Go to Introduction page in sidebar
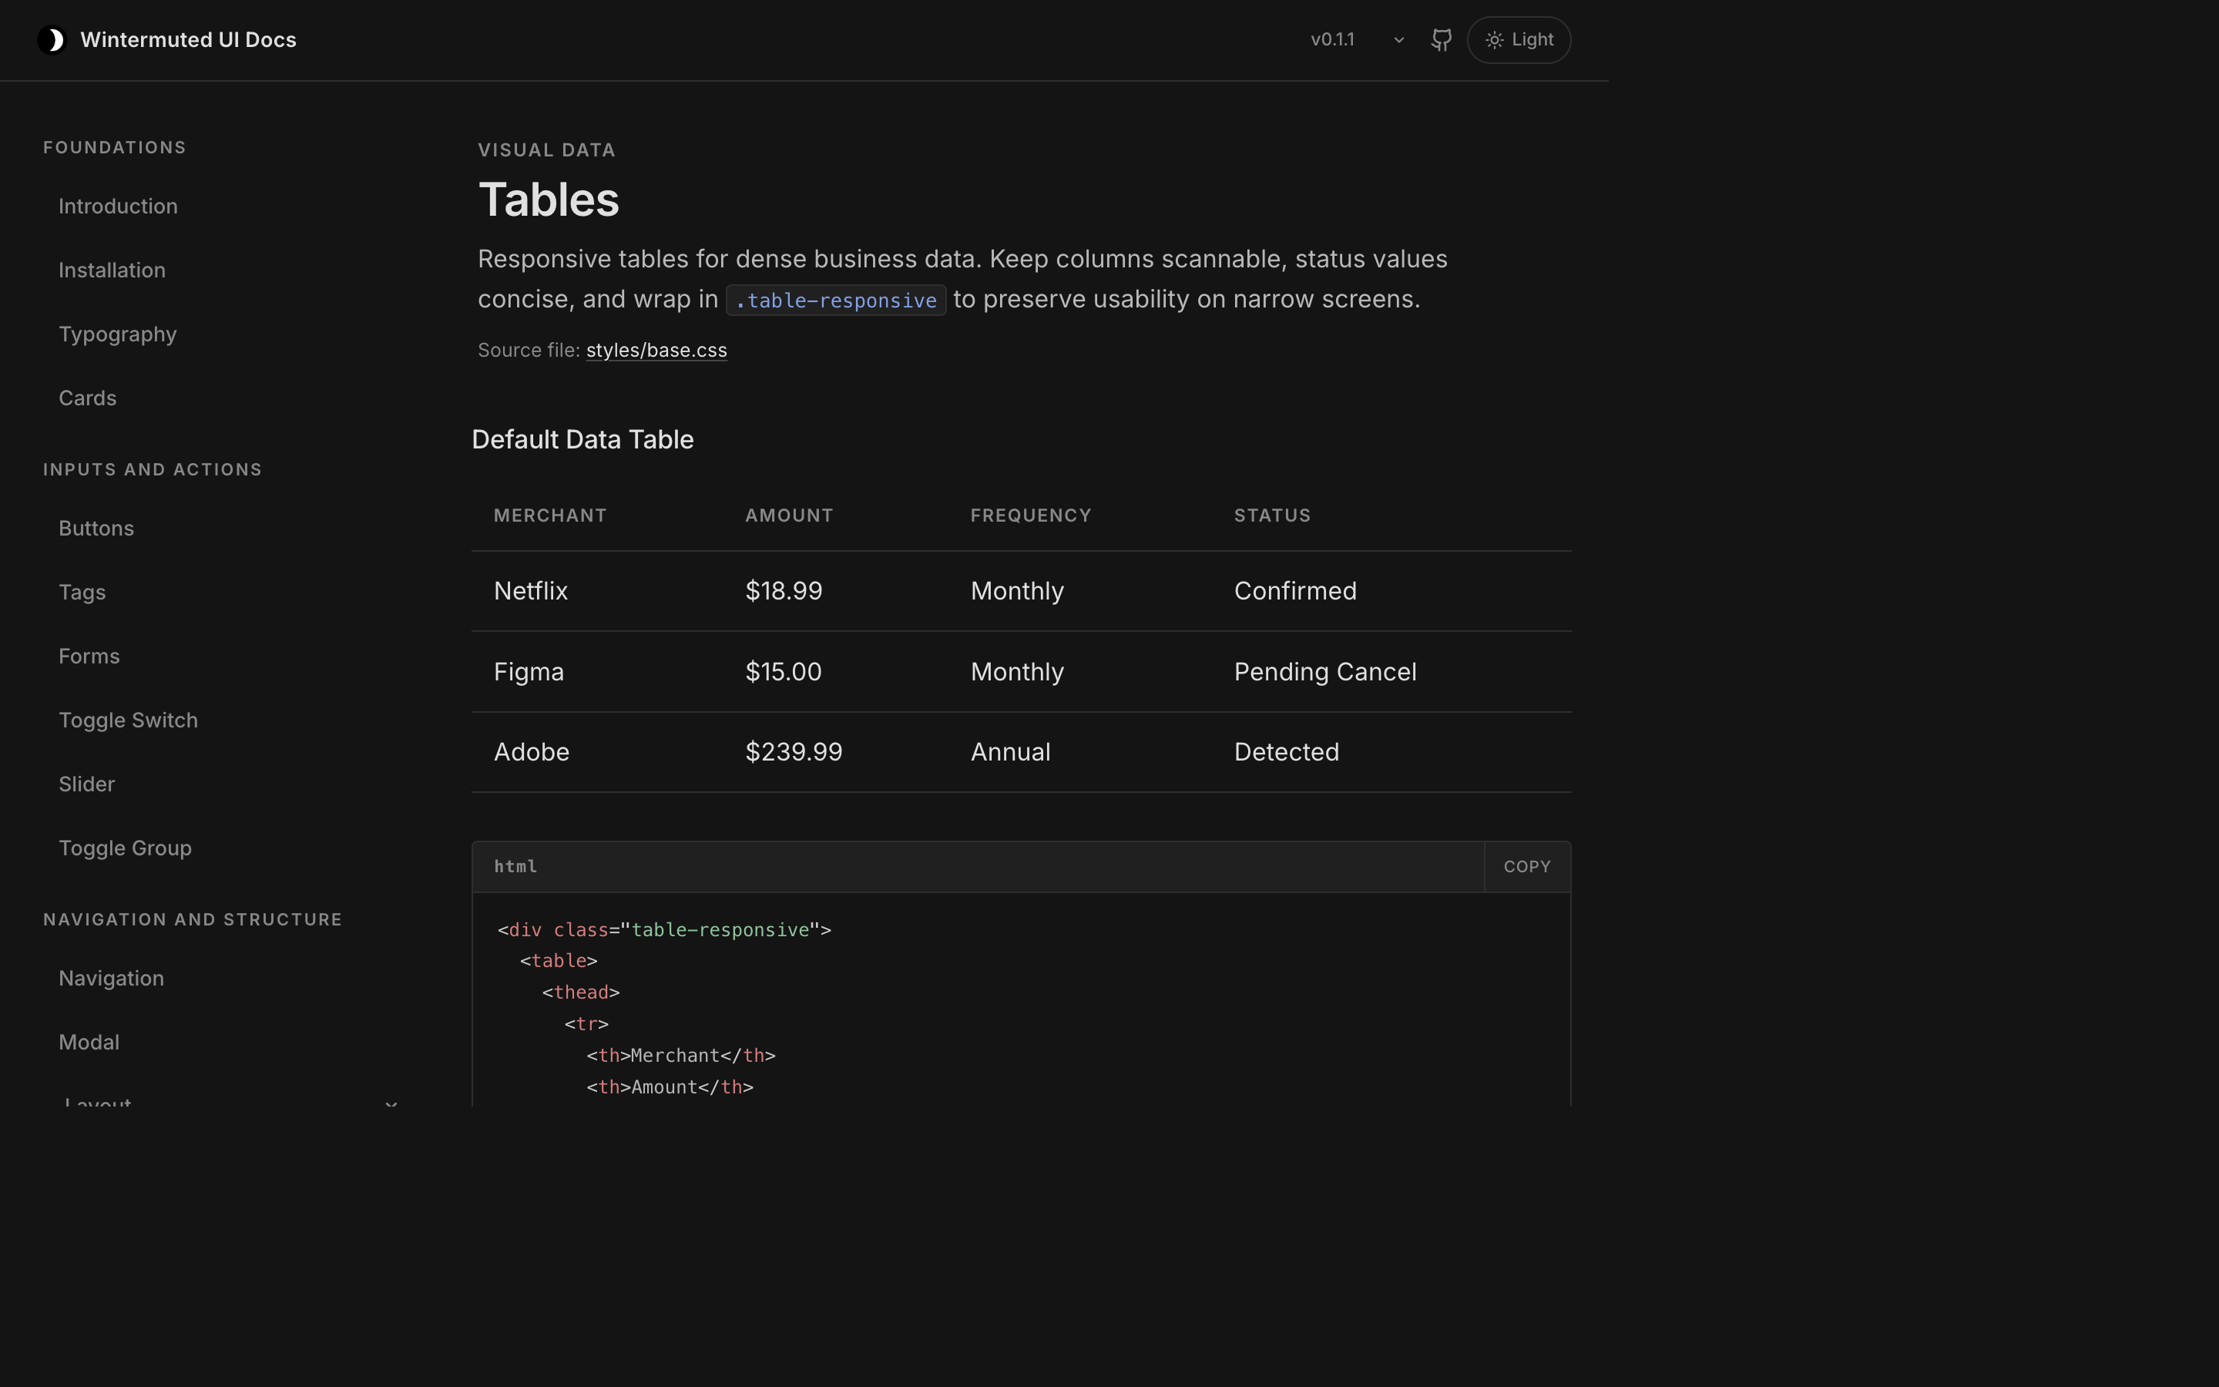The image size is (2219, 1387). pyautogui.click(x=119, y=207)
